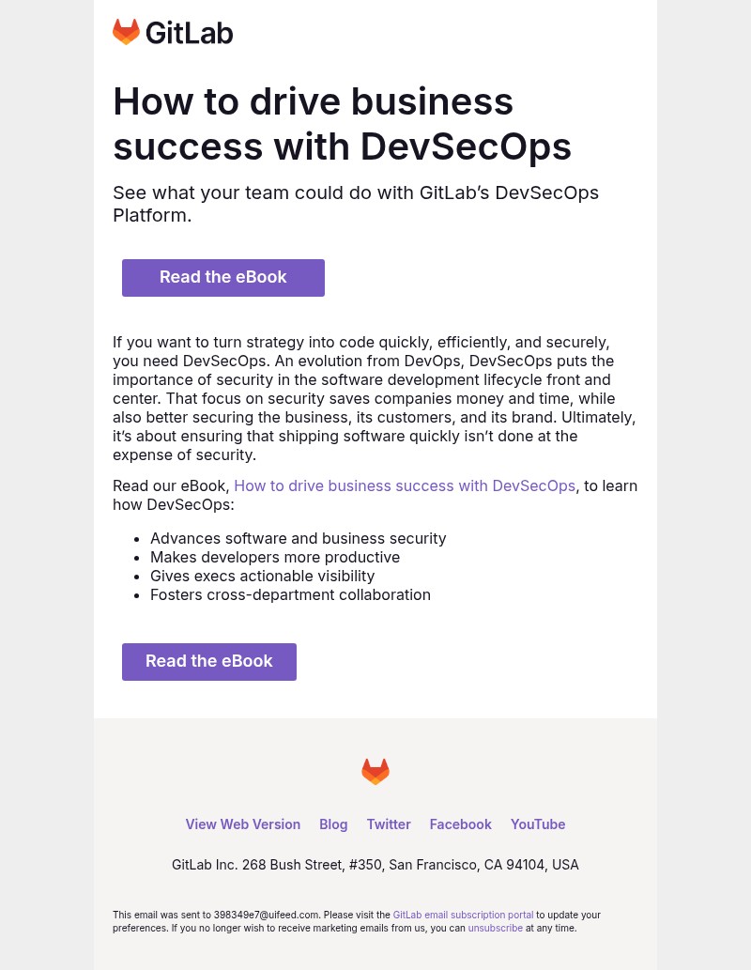The width and height of the screenshot is (751, 970).
Task: Open the DevSecOps eBook link in paragraph
Action: coord(404,485)
